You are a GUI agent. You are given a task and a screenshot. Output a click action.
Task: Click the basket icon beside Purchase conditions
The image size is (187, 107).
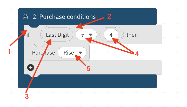click(x=25, y=17)
